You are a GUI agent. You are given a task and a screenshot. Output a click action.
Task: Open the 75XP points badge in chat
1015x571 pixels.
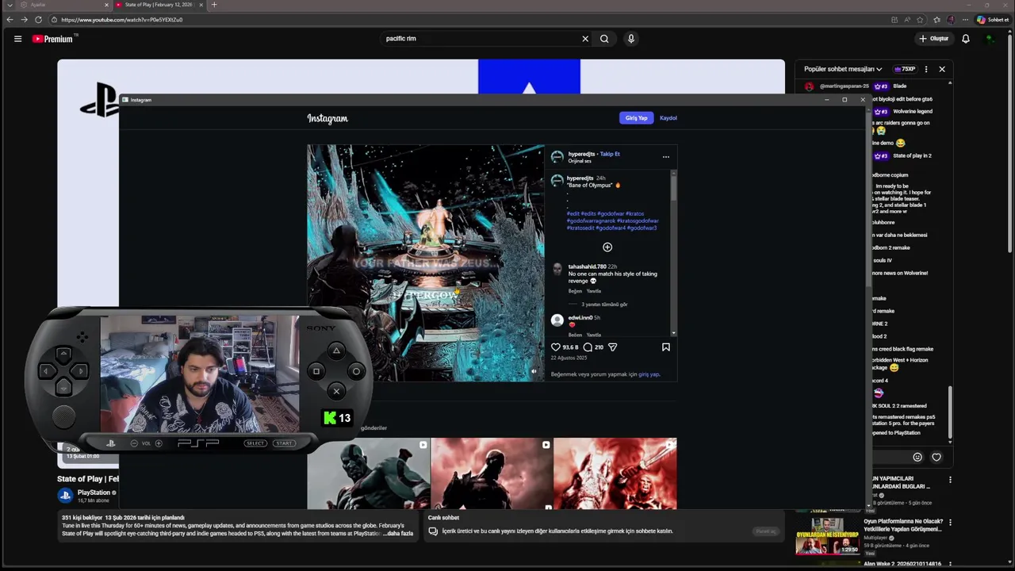pos(905,69)
